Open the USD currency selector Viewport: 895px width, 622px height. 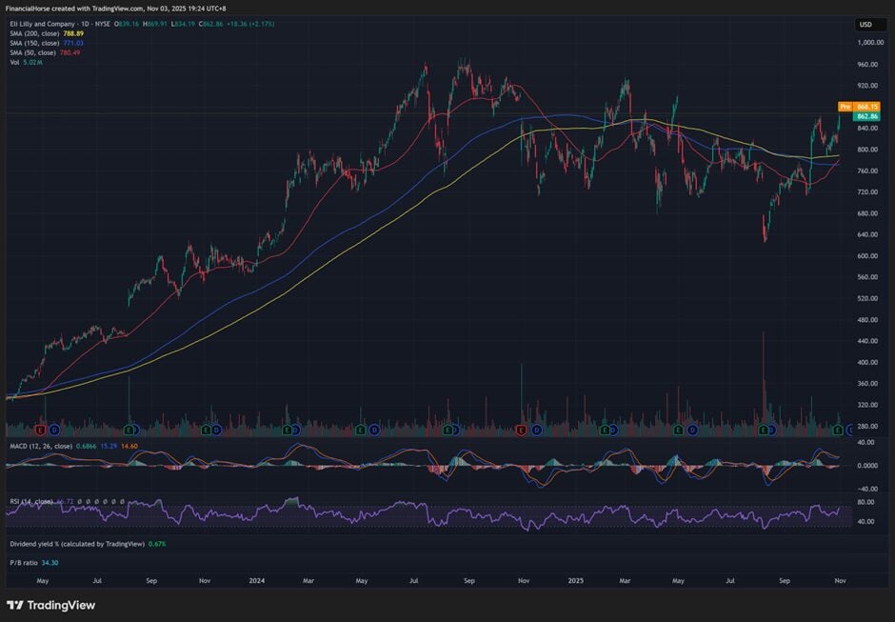[865, 25]
